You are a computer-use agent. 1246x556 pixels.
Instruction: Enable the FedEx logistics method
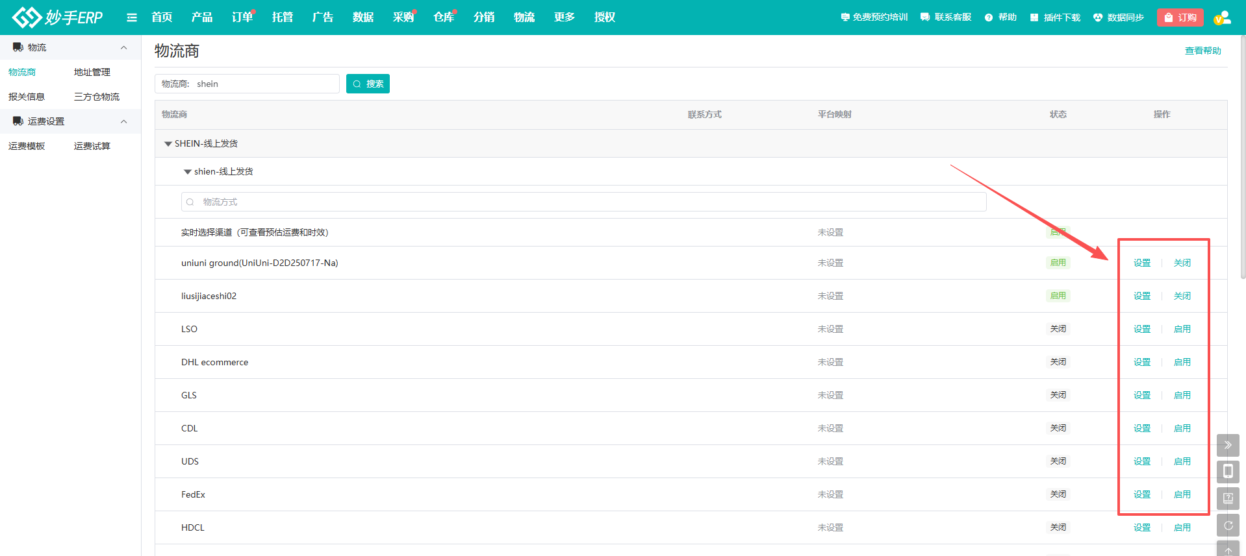click(1182, 494)
